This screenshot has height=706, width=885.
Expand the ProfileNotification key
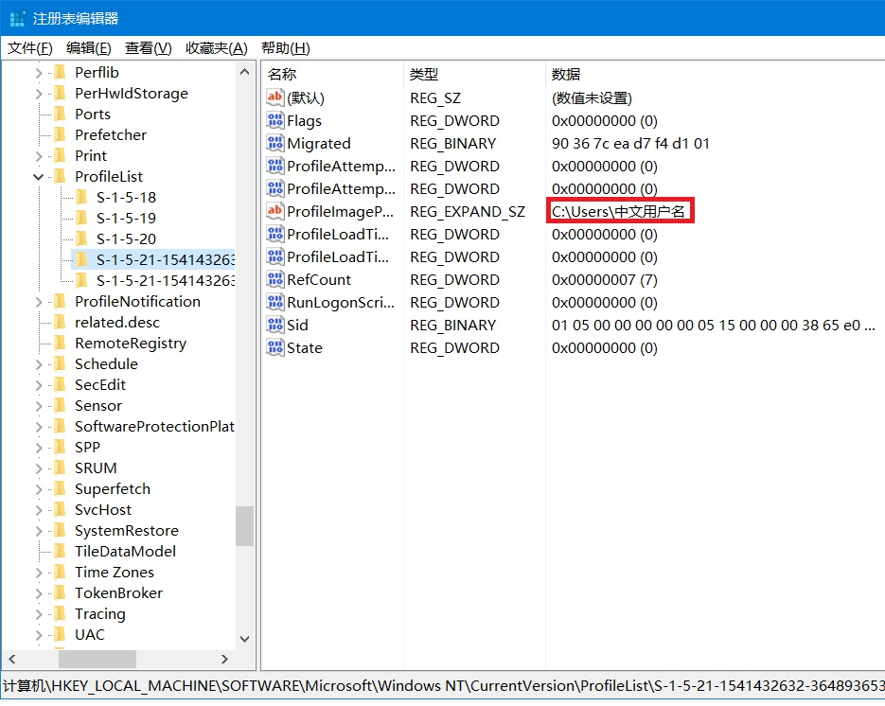(39, 302)
